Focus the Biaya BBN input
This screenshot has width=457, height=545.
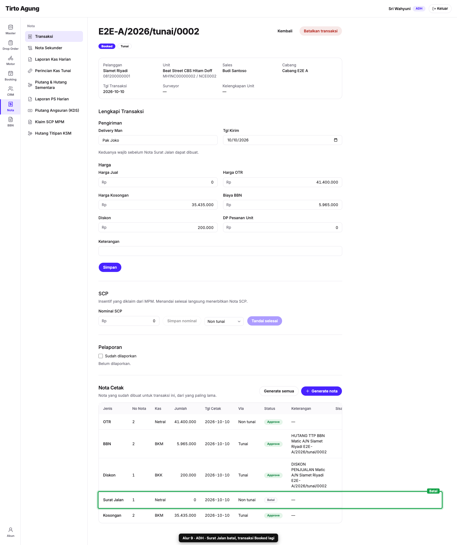(x=282, y=205)
